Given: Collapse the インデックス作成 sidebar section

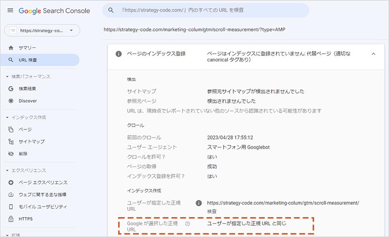Looking at the screenshot, I should point(7,118).
